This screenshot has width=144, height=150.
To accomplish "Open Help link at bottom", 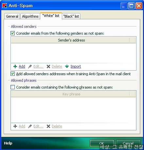I will 8,143.
